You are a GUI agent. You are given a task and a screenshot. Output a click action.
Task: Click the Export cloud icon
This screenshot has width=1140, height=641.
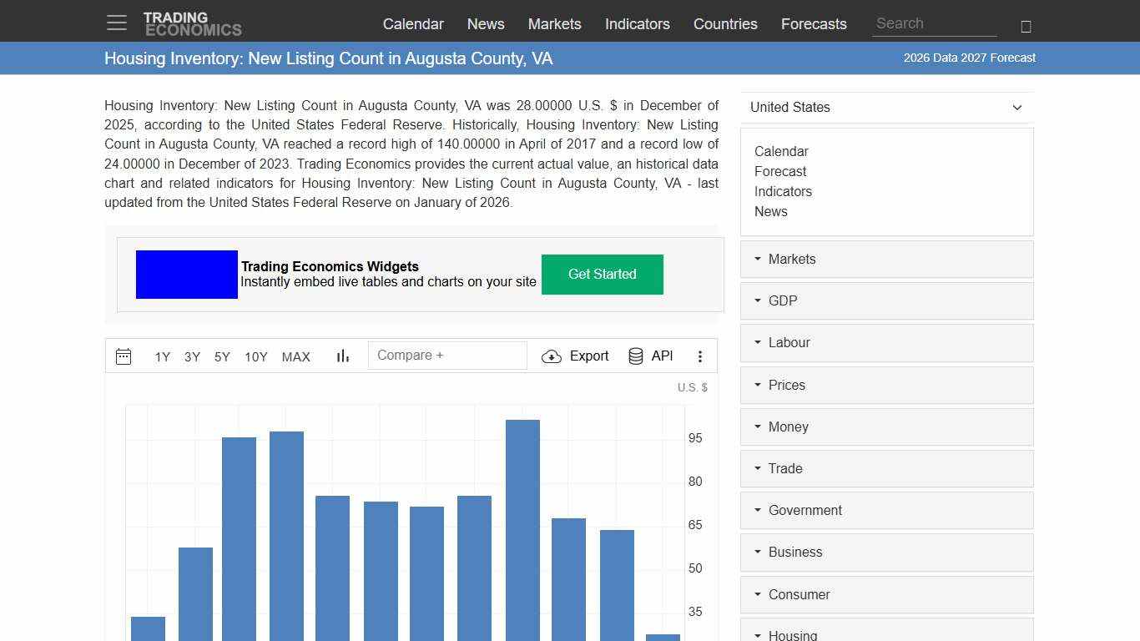552,356
